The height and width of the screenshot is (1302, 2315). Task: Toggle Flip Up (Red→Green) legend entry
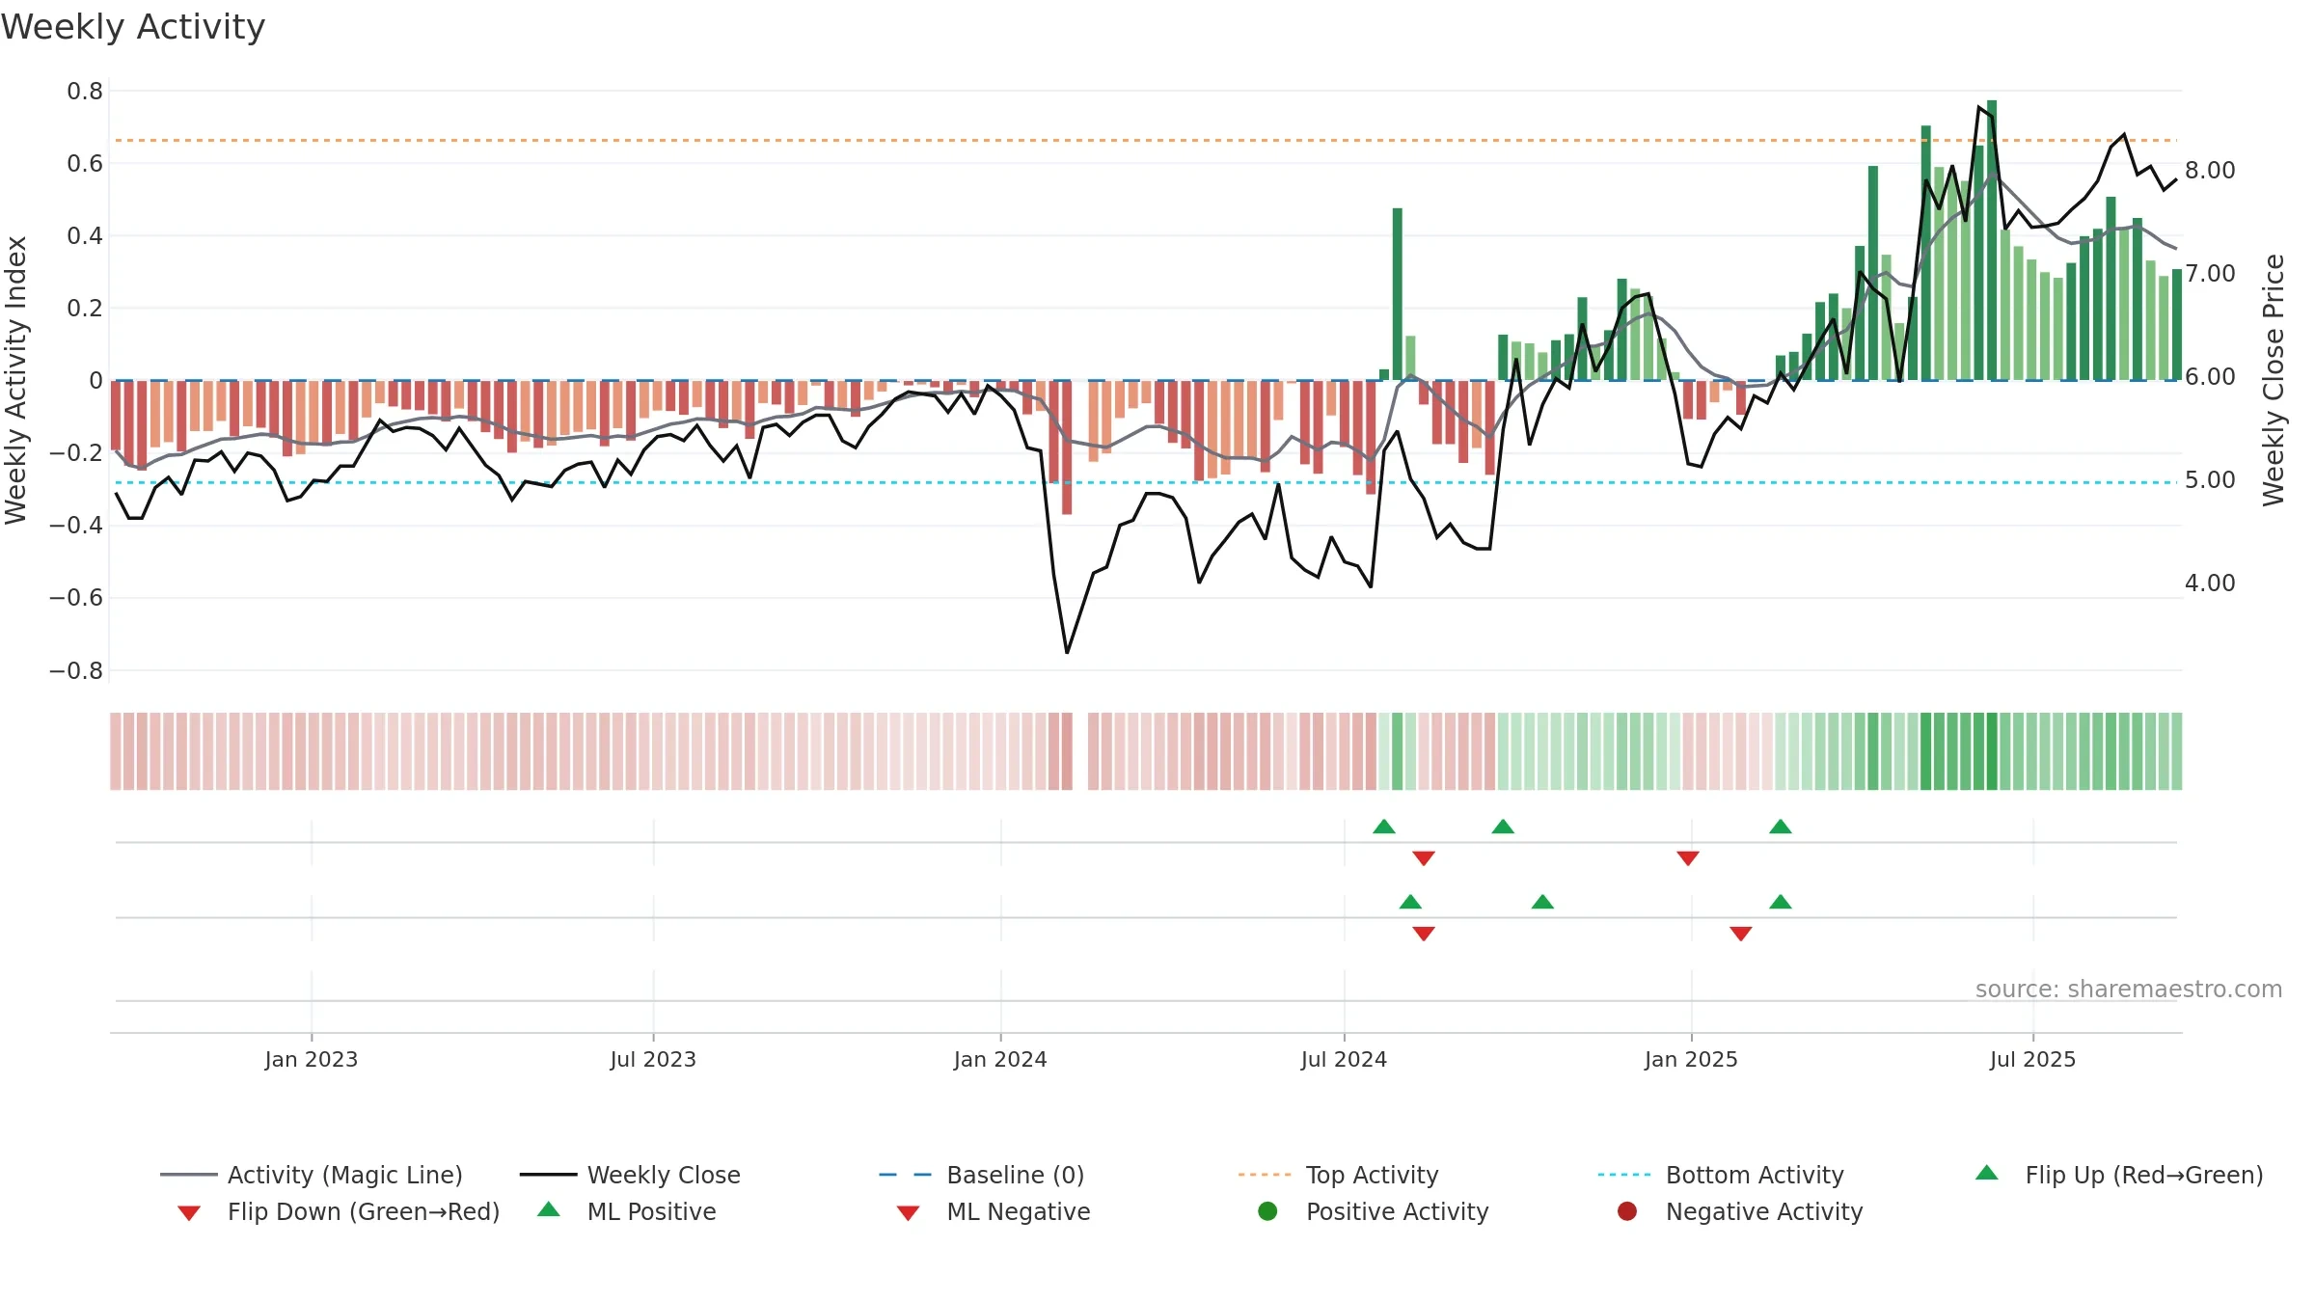pos(2119,1175)
